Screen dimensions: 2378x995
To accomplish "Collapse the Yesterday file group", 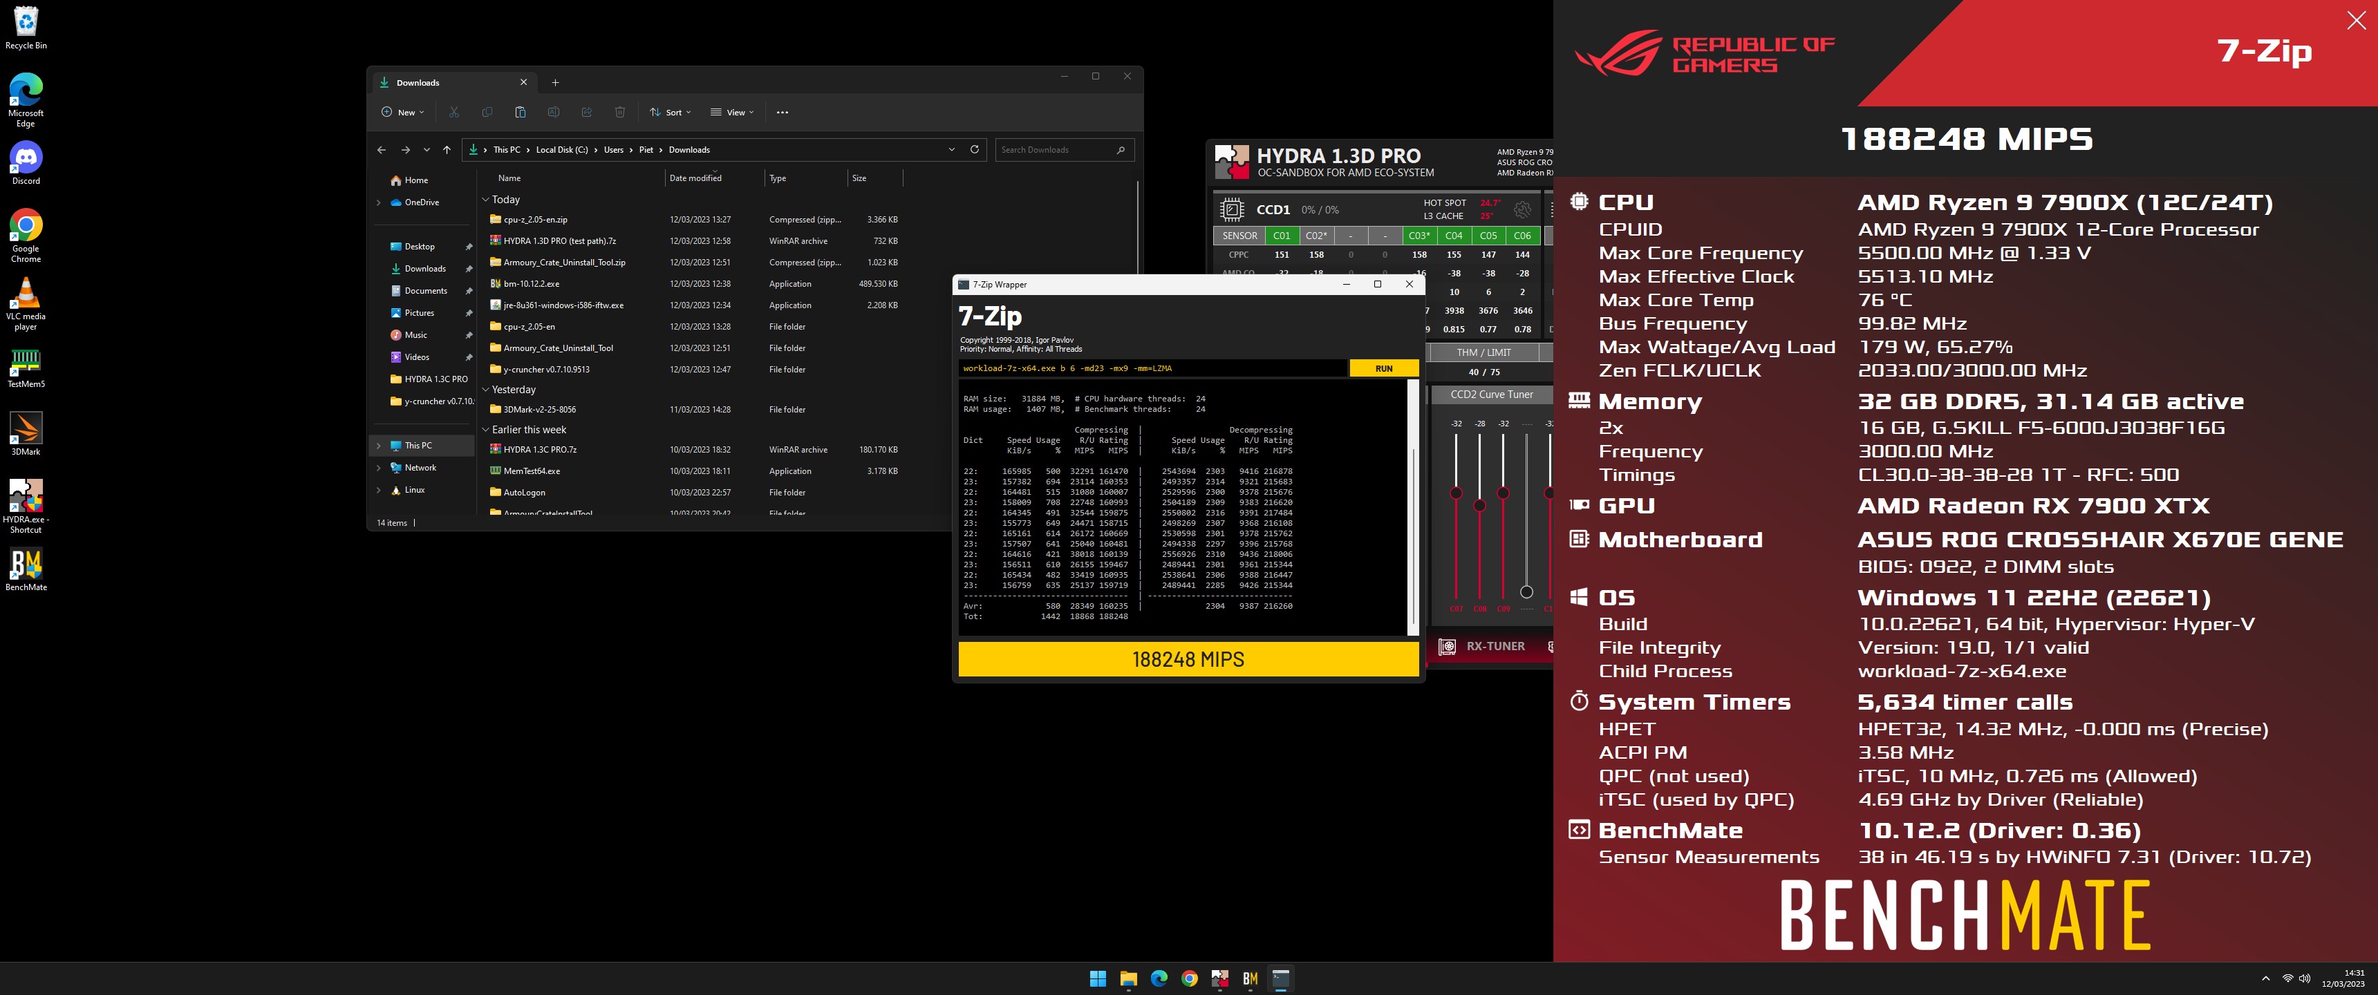I will [485, 390].
